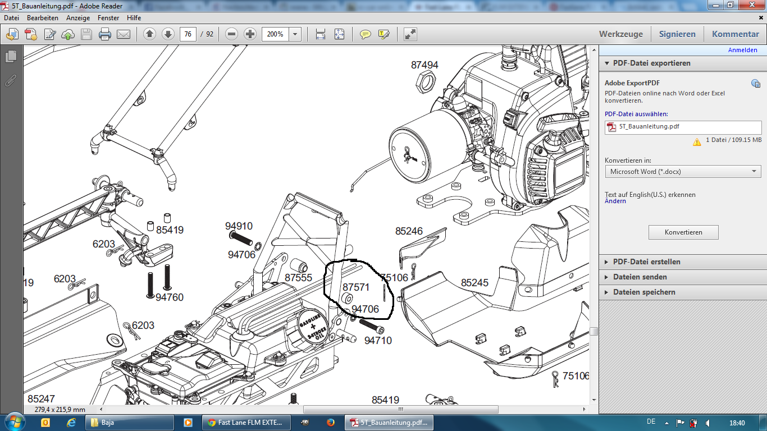The image size is (767, 431).
Task: Click the create PDF toolbar icon
Action: [30, 34]
